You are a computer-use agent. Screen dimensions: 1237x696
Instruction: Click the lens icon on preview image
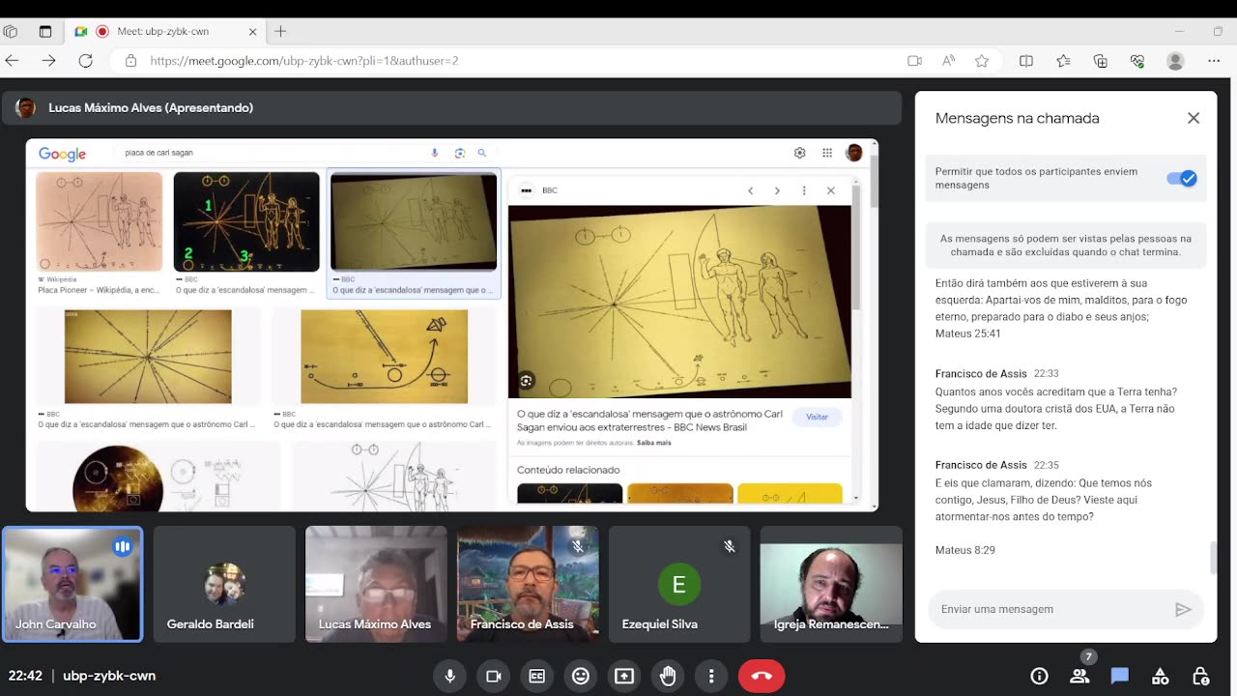point(526,381)
